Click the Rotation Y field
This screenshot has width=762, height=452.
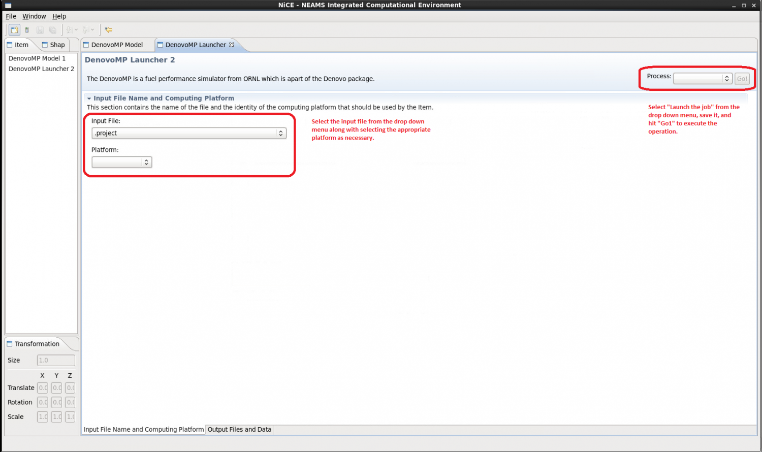point(56,402)
